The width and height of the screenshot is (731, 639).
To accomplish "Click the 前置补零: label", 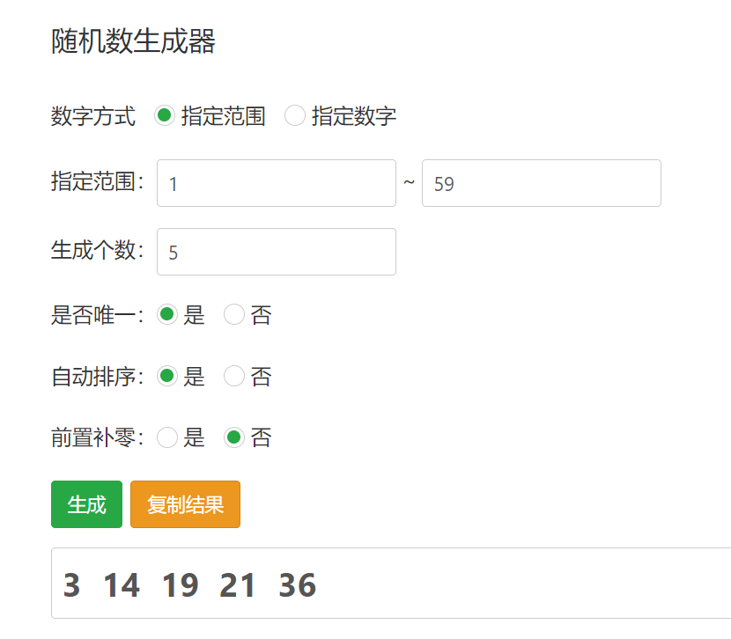I will click(x=98, y=438).
